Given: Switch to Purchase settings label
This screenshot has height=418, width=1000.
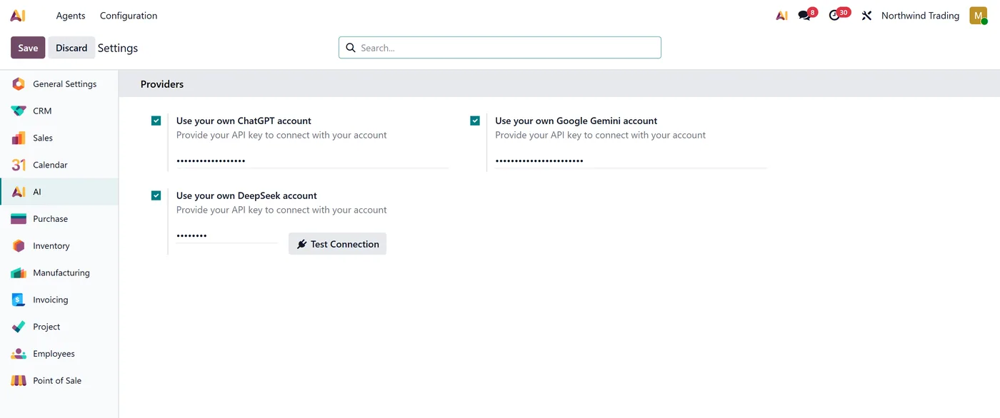Looking at the screenshot, I should (x=50, y=219).
